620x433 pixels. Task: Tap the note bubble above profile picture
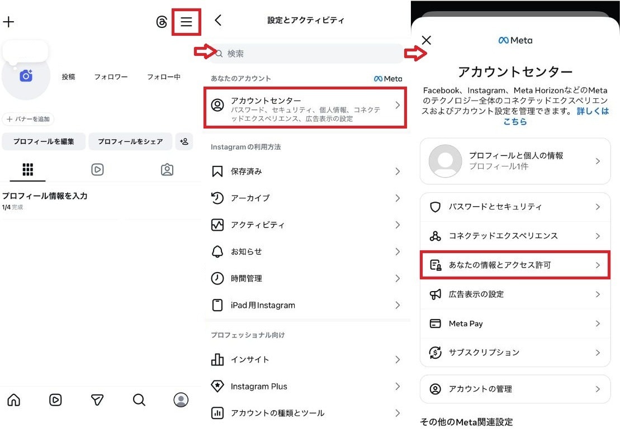point(25,52)
